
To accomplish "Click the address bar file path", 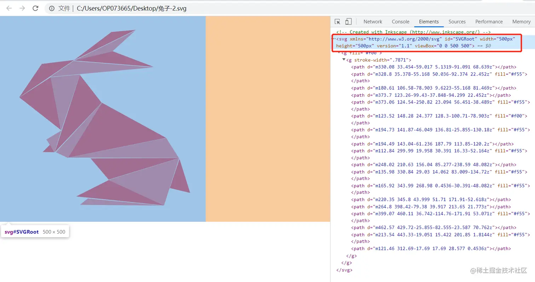I will click(132, 8).
